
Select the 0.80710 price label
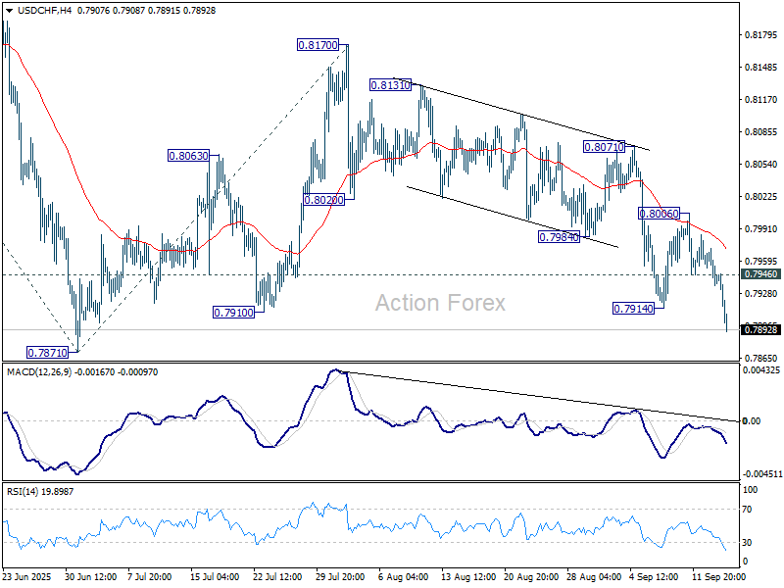coord(605,146)
